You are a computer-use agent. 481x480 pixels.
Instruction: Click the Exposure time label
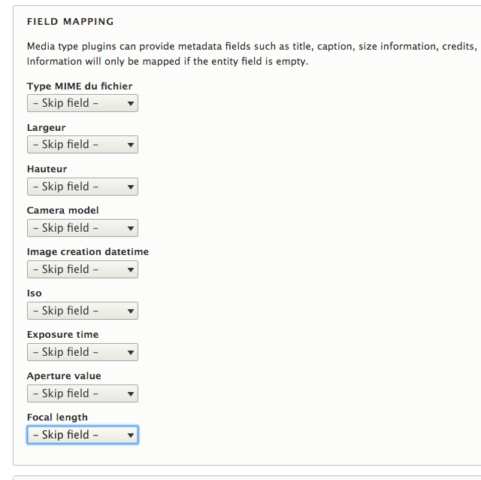(63, 335)
